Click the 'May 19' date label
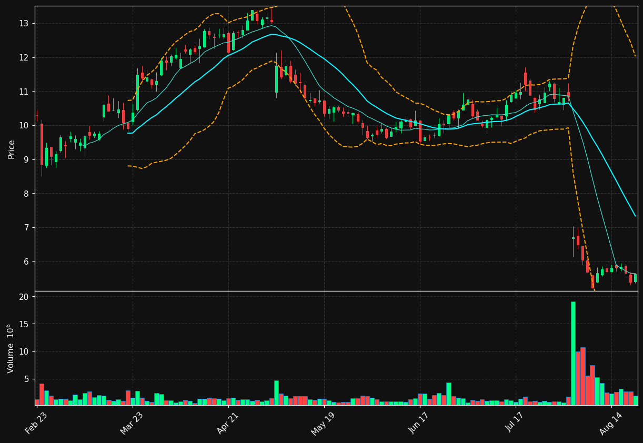The width and height of the screenshot is (643, 443). click(323, 423)
